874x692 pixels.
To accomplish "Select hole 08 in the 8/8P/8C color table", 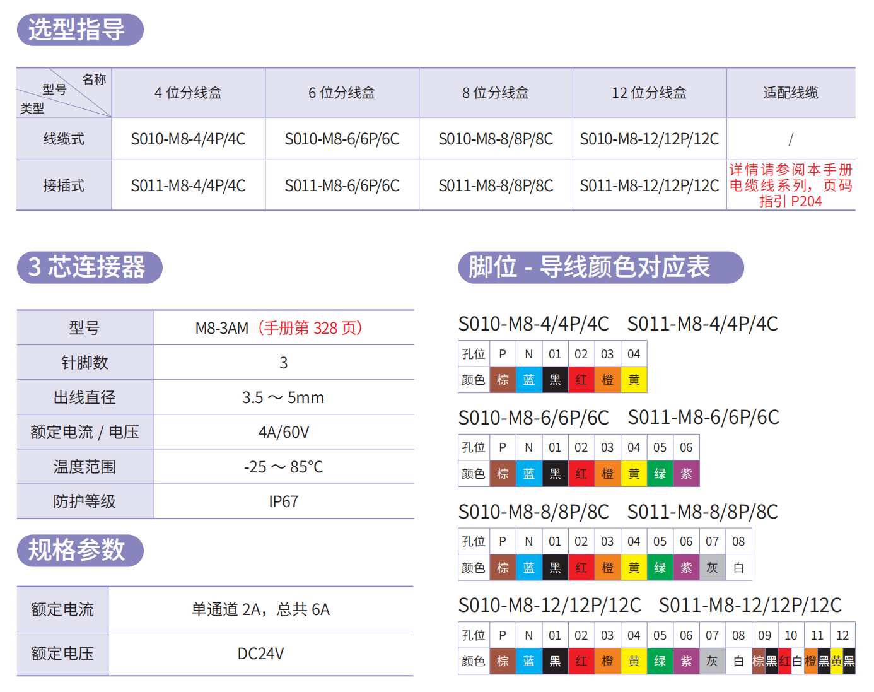I will [738, 541].
